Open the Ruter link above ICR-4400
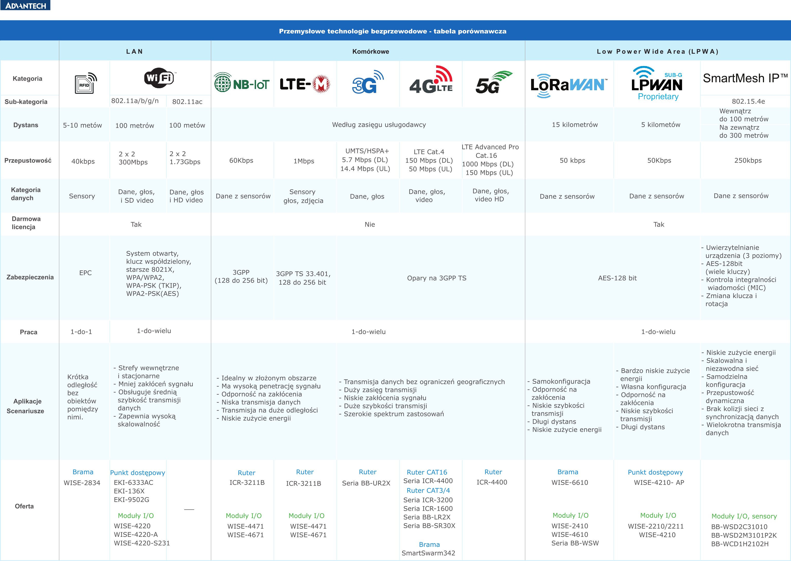The width and height of the screenshot is (791, 561). (493, 472)
